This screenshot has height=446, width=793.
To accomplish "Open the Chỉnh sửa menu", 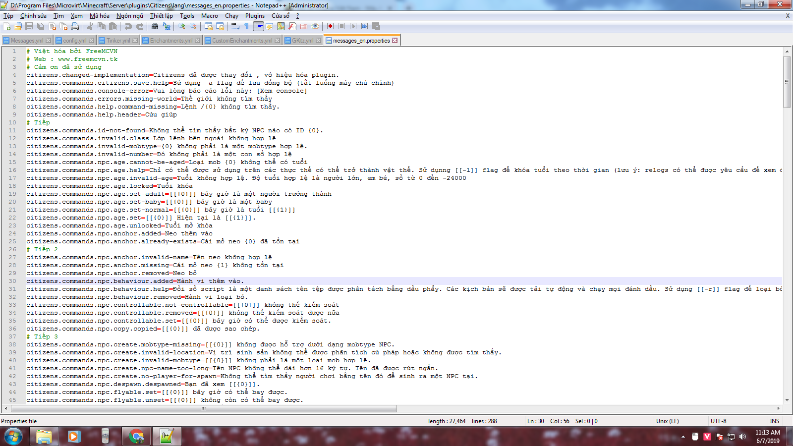I will [x=33, y=16].
